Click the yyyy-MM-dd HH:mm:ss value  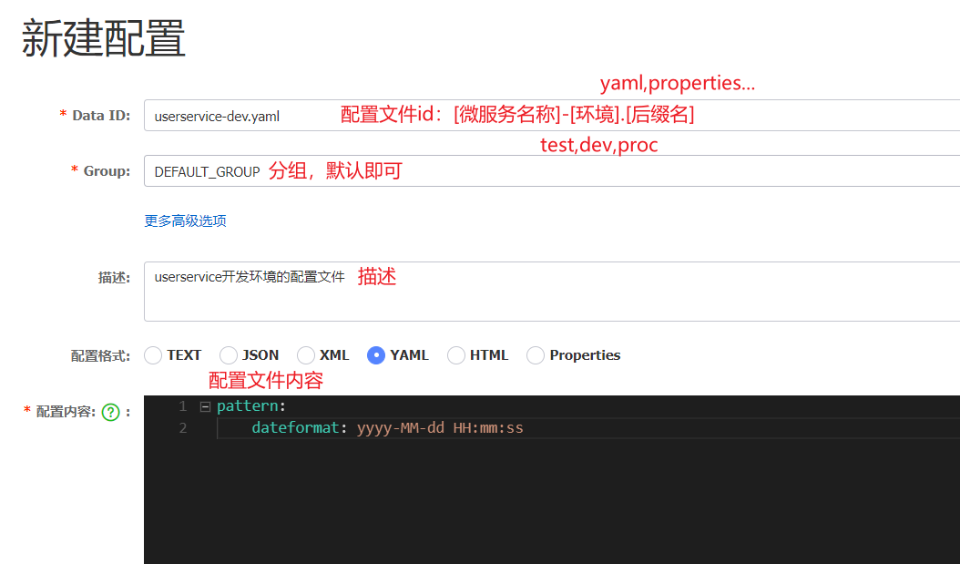pos(440,427)
